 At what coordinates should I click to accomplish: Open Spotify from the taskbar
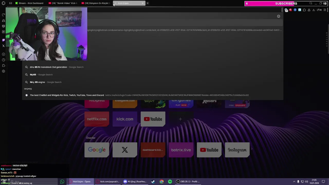(x=170, y=182)
